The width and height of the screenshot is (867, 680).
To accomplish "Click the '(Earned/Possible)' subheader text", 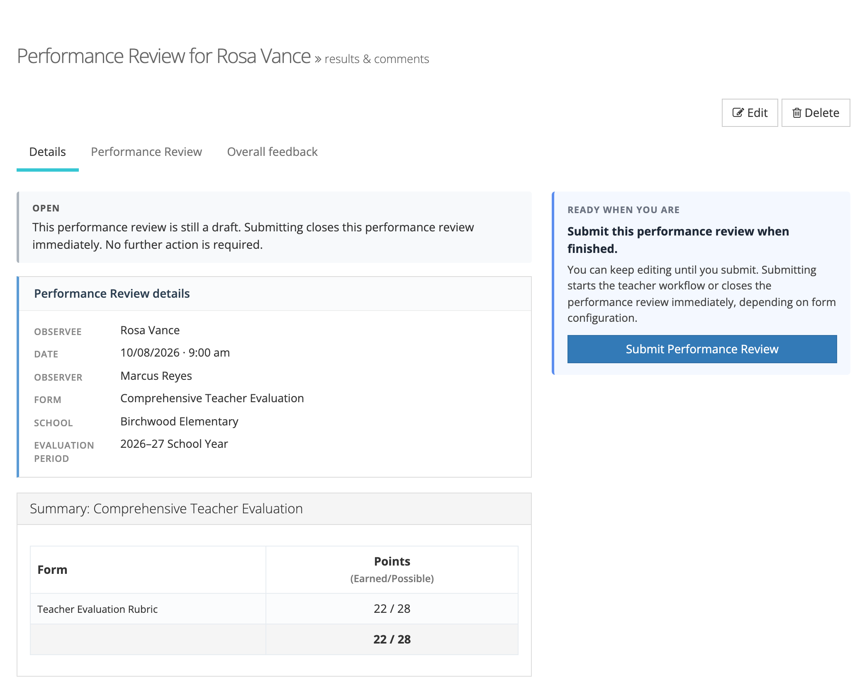I will click(x=392, y=578).
